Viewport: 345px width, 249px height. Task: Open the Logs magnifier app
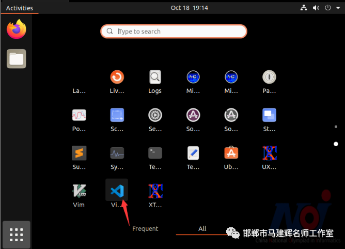(x=155, y=77)
